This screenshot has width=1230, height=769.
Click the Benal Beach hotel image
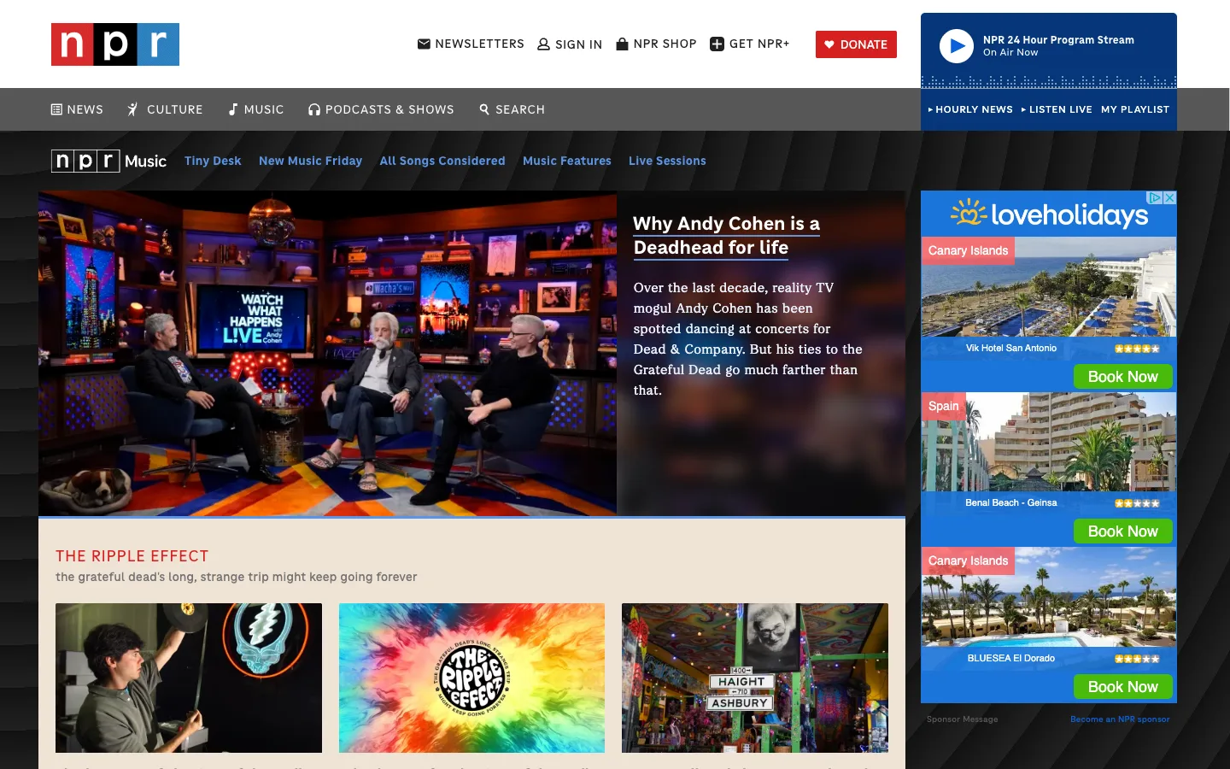coord(1049,442)
